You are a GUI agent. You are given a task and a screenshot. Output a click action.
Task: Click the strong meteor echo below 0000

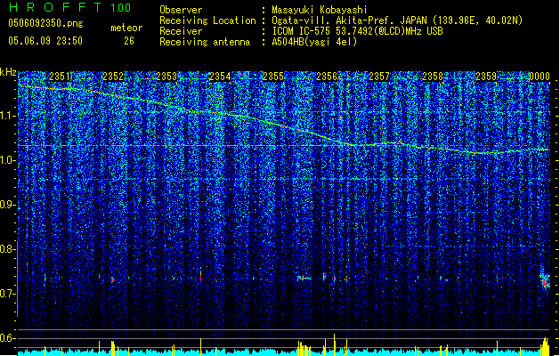tap(545, 279)
